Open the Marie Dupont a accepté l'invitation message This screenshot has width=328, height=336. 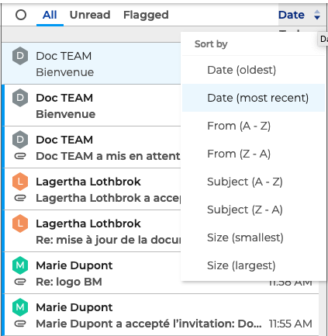pos(161,315)
